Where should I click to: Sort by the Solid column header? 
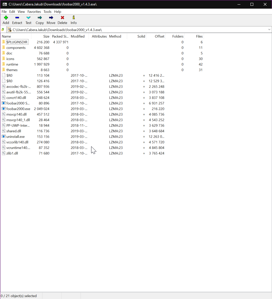[x=137, y=36]
